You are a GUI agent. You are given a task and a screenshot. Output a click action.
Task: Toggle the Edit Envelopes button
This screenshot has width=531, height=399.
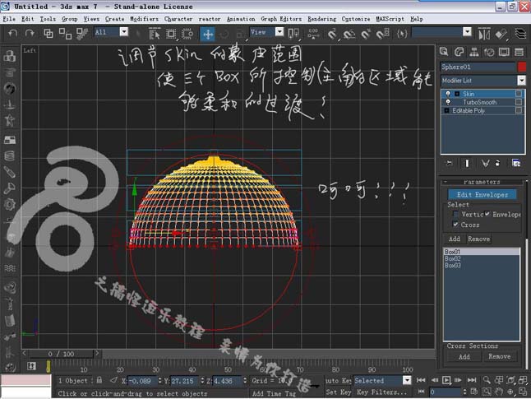(483, 195)
